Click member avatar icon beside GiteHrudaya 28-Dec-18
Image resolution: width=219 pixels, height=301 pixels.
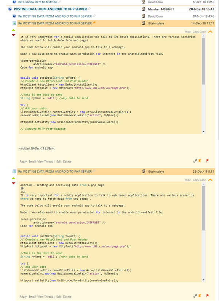click(143, 171)
